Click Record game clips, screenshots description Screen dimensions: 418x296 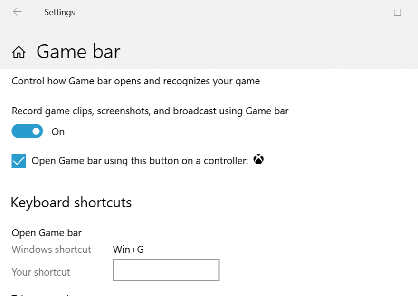coord(150,111)
